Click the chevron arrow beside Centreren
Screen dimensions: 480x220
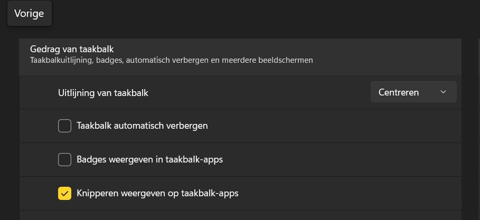pyautogui.click(x=443, y=92)
